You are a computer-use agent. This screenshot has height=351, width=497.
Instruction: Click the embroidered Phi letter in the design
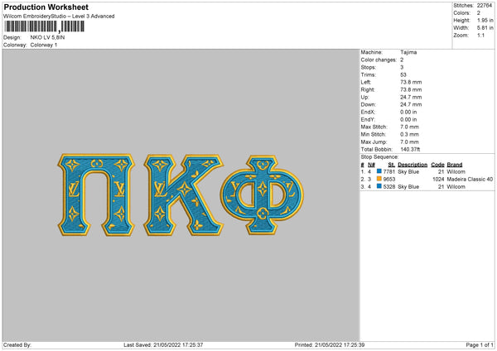pos(262,195)
